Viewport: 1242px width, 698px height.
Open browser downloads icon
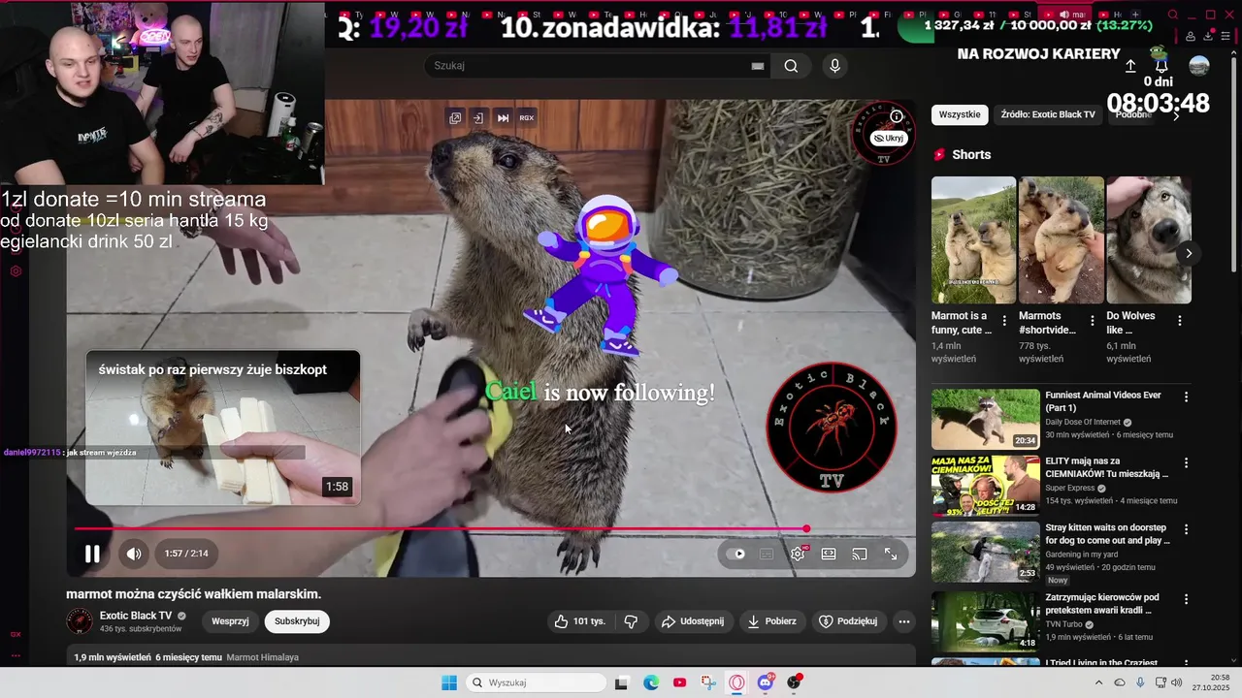(x=1208, y=36)
